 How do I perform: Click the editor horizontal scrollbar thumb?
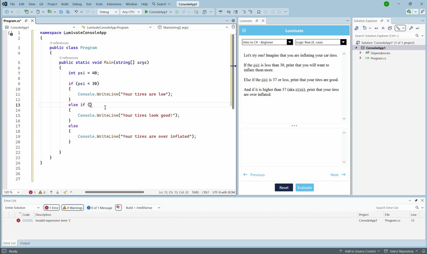[114, 192]
